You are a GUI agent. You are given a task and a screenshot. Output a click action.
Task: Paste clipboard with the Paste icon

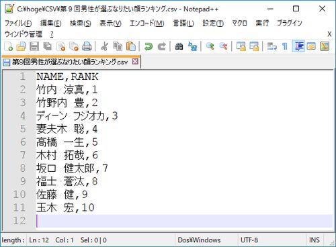coord(131,46)
